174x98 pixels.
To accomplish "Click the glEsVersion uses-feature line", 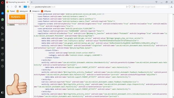I will [71, 31].
